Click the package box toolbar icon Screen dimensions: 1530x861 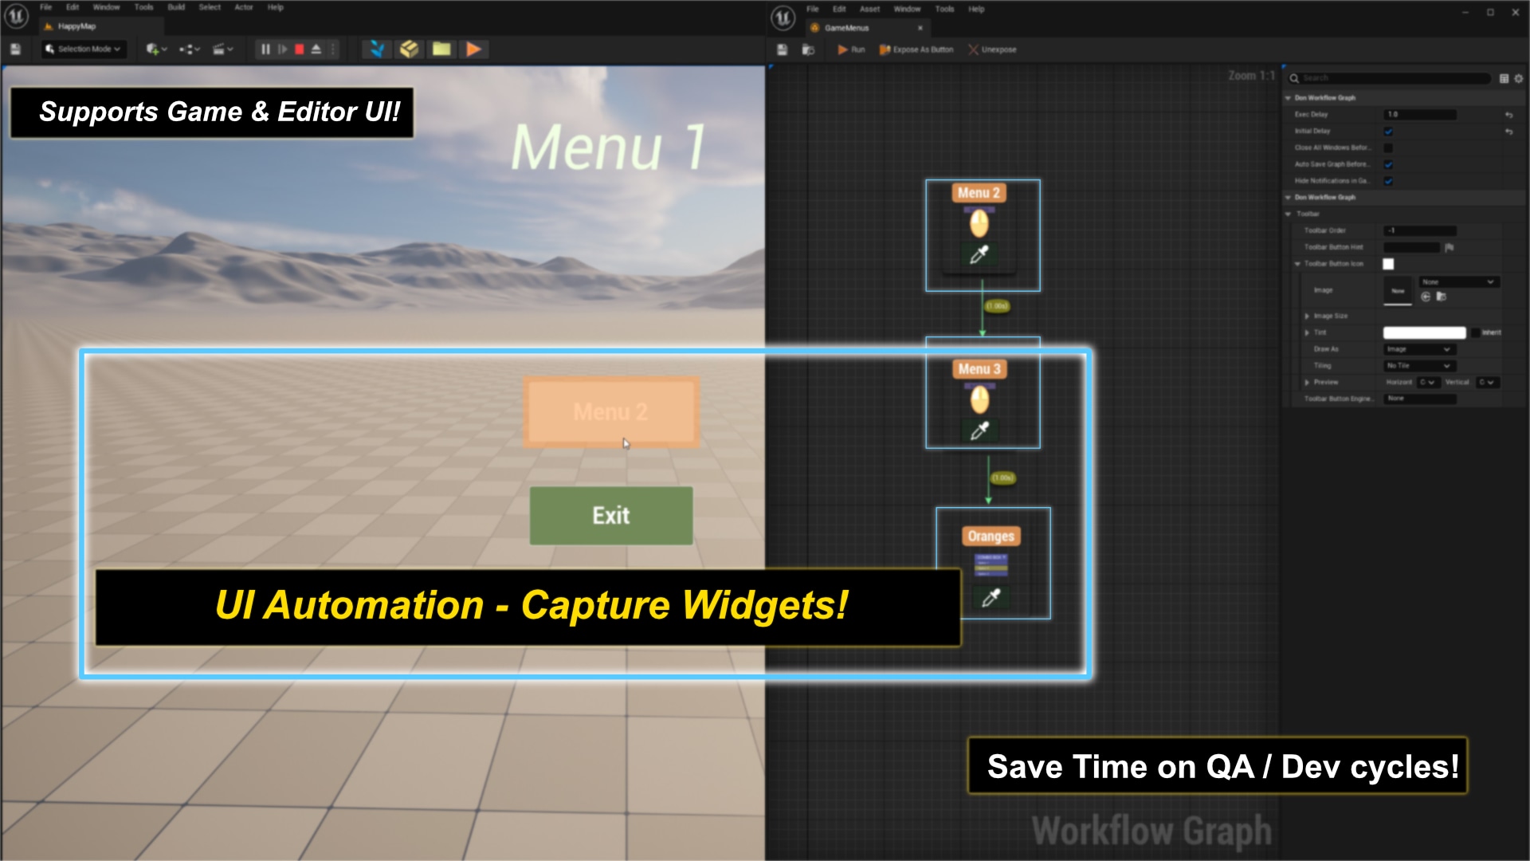409,49
